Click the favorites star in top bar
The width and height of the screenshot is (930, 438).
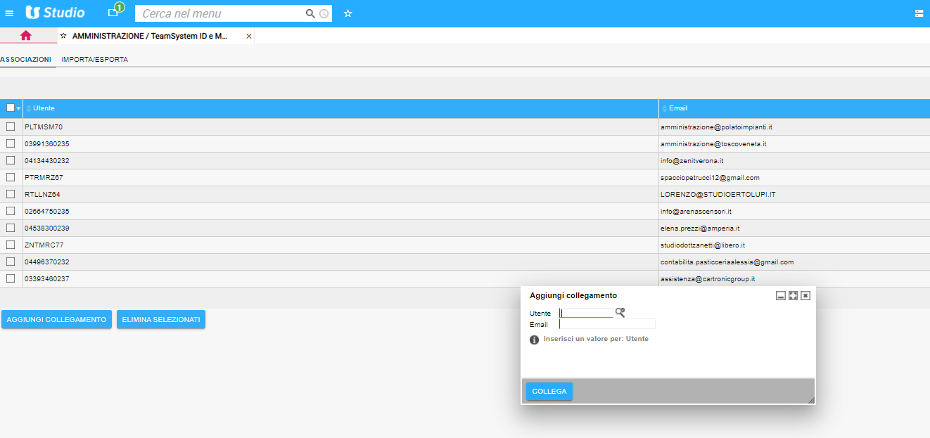pos(348,13)
